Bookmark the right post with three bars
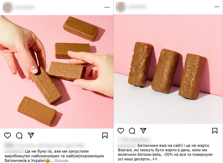223x163 pixels. 215,131
